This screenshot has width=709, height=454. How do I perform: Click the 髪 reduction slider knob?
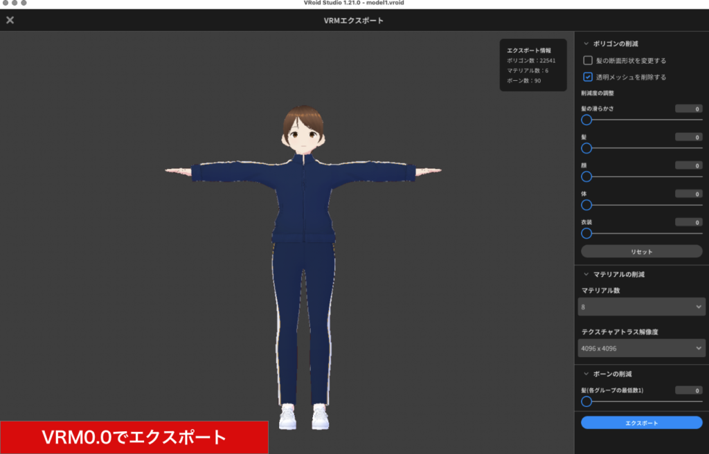586,148
